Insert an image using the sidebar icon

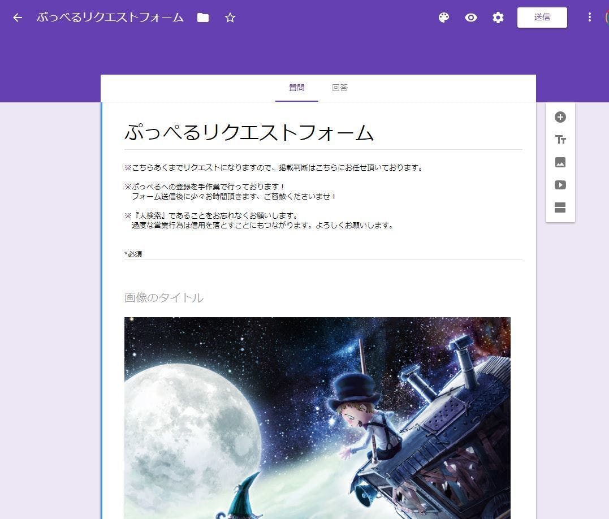pos(560,162)
